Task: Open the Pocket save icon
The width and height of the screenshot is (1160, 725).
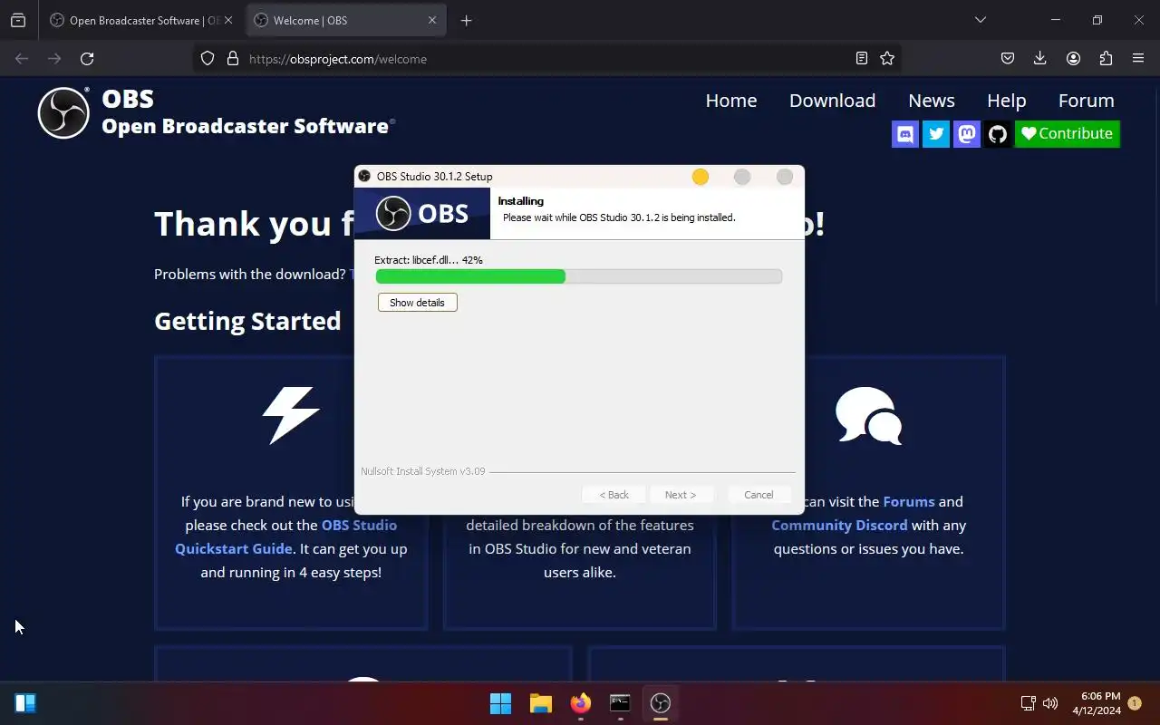Action: pyautogui.click(x=1007, y=58)
